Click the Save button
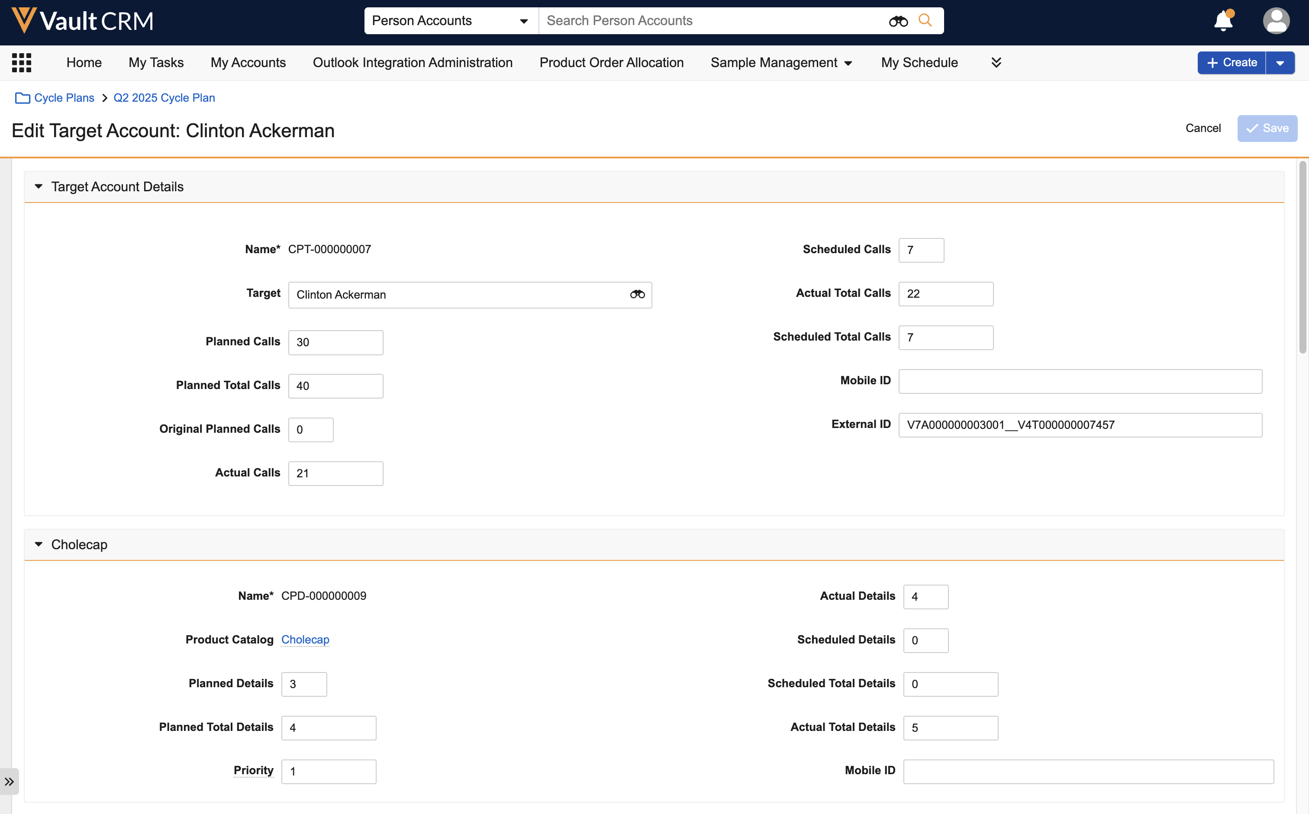This screenshot has width=1309, height=814. 1267,128
